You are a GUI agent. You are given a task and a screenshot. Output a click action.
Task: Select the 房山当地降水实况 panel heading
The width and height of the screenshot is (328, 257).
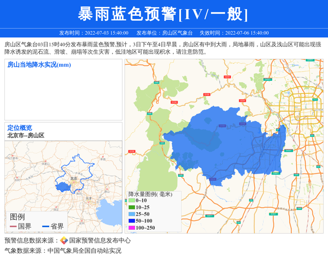39,65
